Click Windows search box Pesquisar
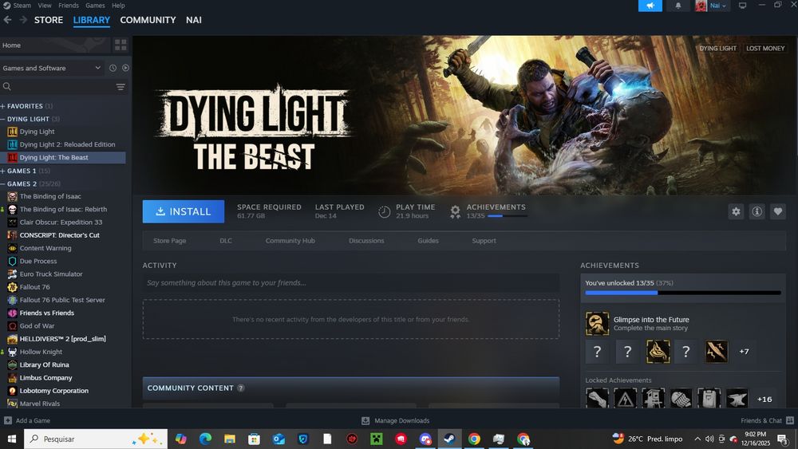Viewport: 798px width, 449px height. click(x=96, y=439)
